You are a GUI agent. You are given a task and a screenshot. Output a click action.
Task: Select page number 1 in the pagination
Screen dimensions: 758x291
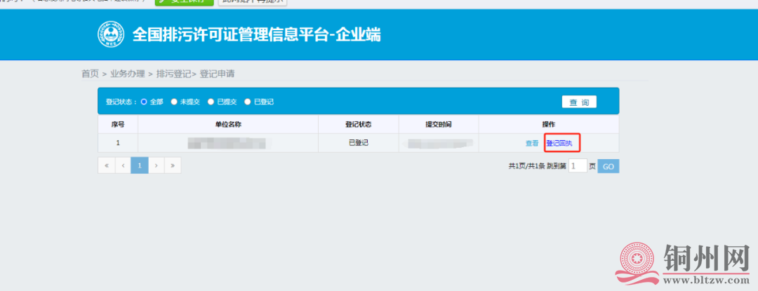coord(139,165)
